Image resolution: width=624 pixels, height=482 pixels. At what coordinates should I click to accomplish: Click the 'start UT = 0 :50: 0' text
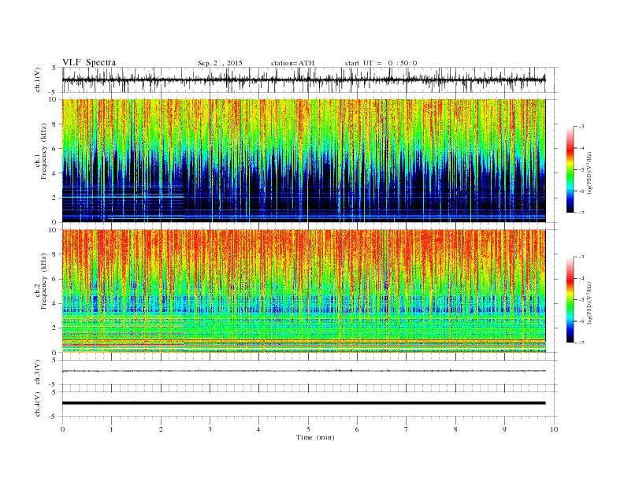pos(381,63)
